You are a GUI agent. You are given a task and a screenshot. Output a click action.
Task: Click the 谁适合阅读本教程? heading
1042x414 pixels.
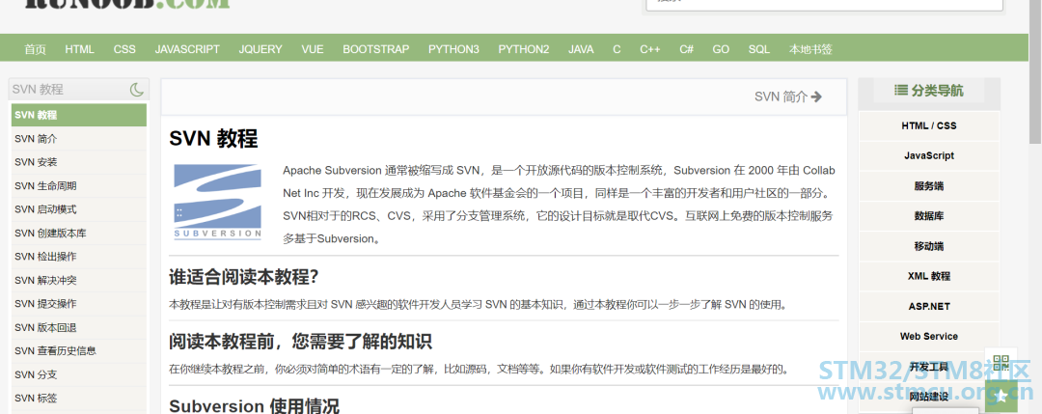tap(244, 276)
